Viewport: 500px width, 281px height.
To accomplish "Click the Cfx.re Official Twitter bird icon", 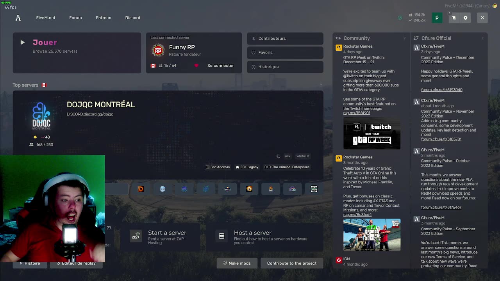I will click(416, 38).
